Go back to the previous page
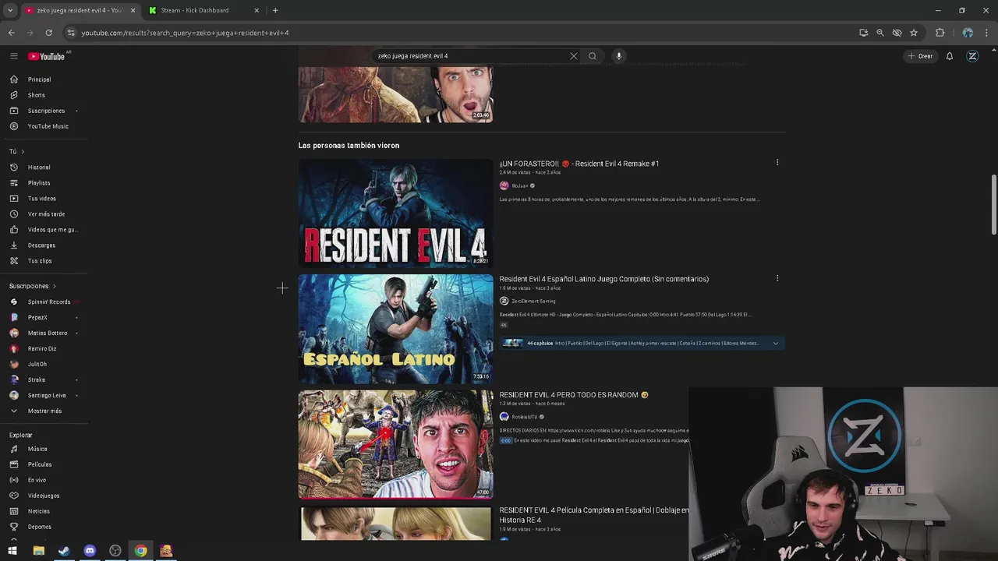 point(11,33)
